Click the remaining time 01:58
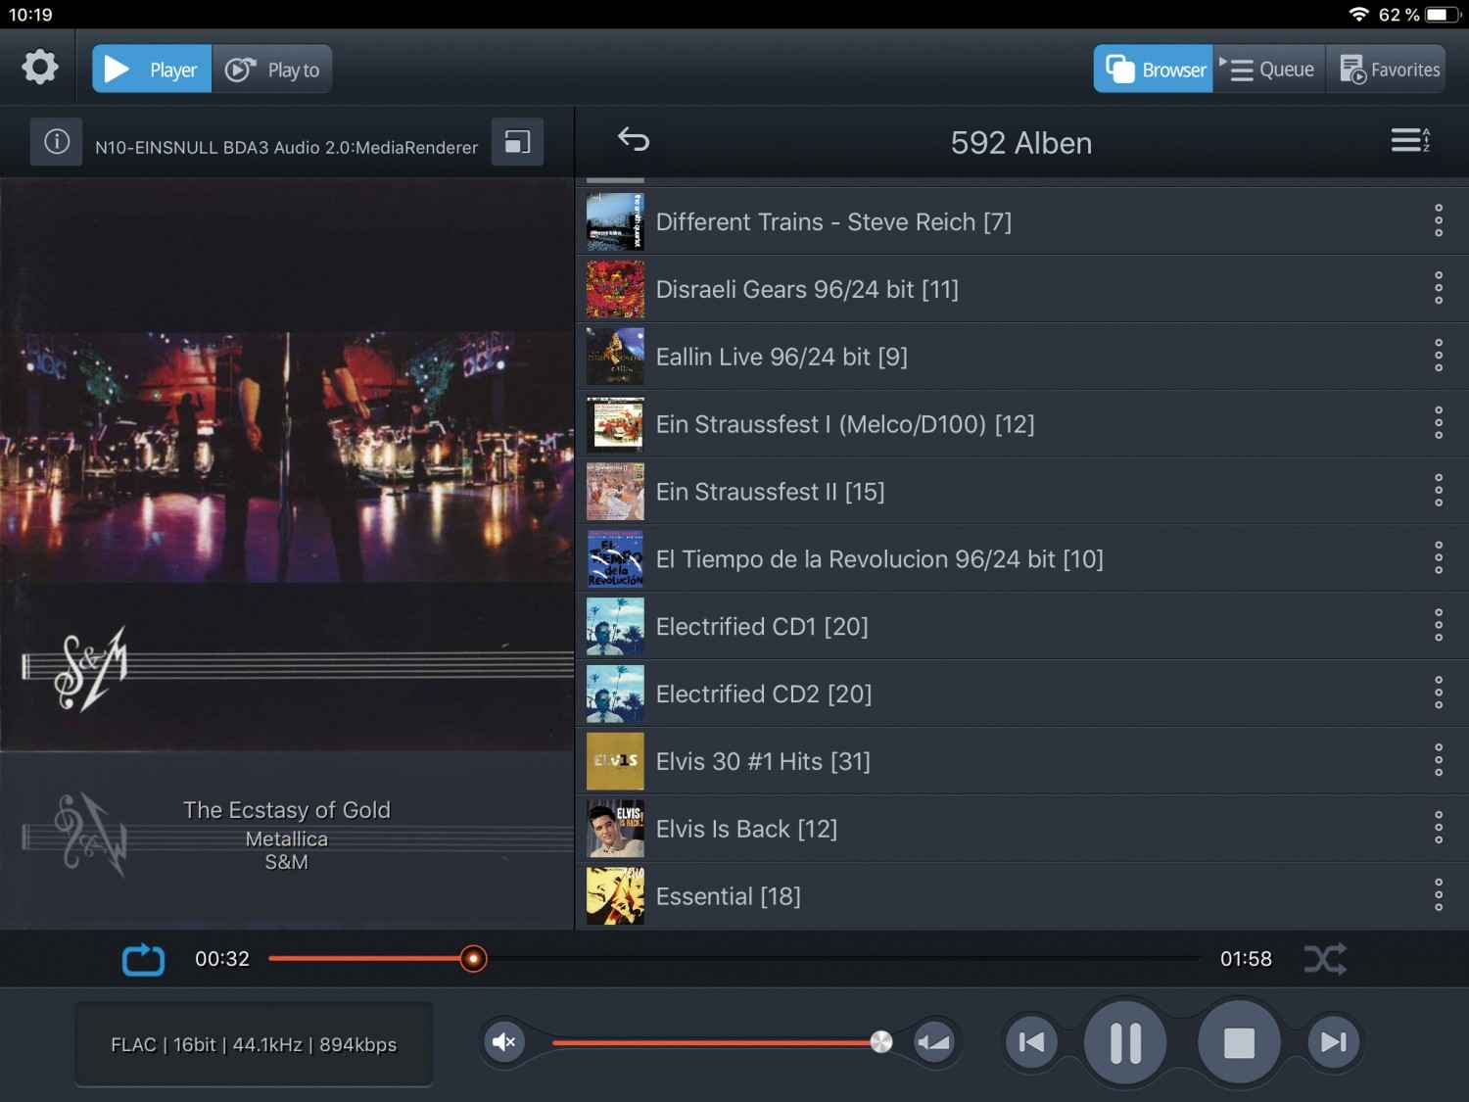The height and width of the screenshot is (1102, 1469). pos(1246,959)
